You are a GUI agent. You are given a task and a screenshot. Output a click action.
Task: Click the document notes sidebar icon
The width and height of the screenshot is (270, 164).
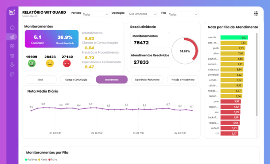click(x=12, y=74)
